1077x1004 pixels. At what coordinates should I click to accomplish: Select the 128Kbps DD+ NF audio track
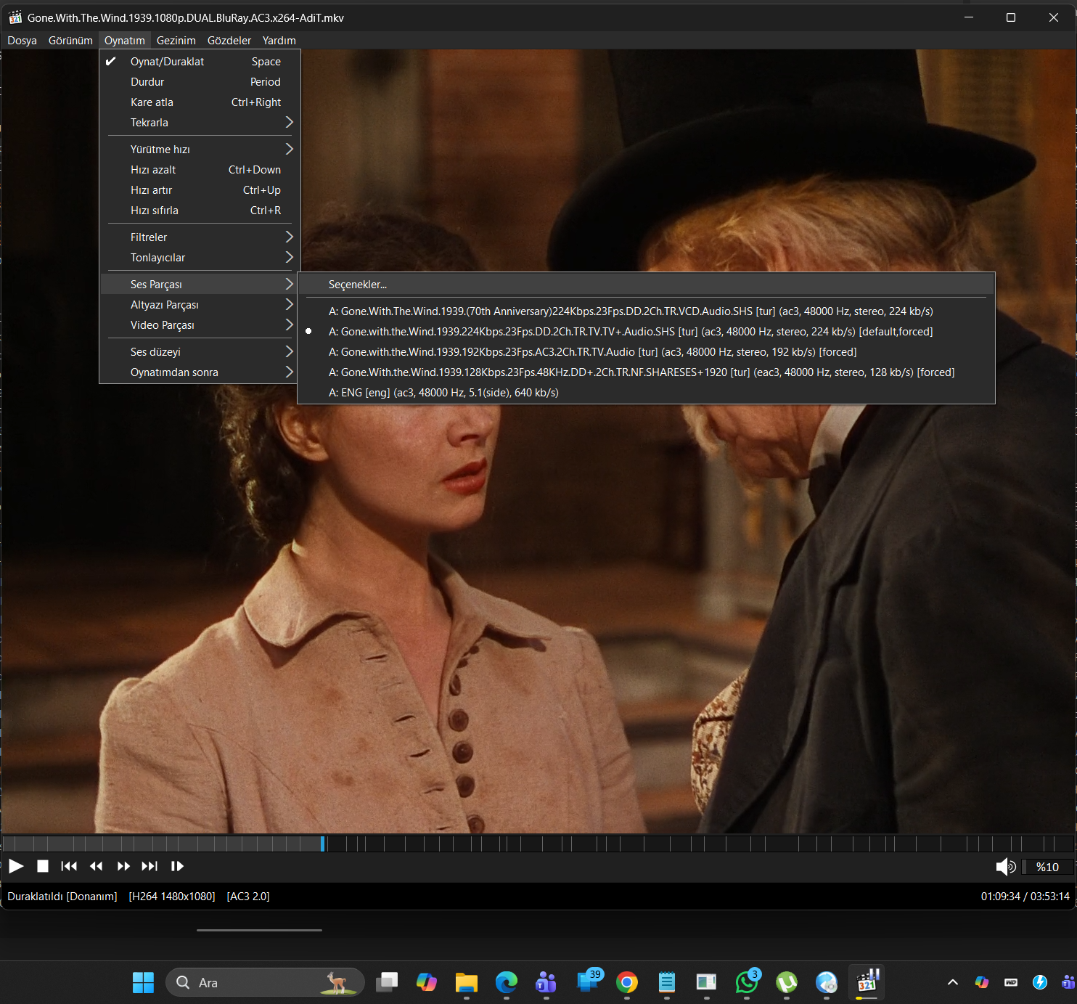pos(646,372)
